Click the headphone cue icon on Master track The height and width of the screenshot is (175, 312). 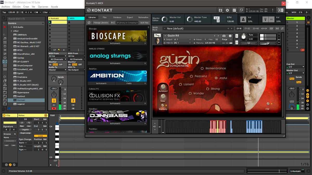pos(292,106)
